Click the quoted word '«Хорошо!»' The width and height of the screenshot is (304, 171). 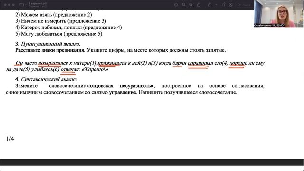pyautogui.click(x=95, y=69)
